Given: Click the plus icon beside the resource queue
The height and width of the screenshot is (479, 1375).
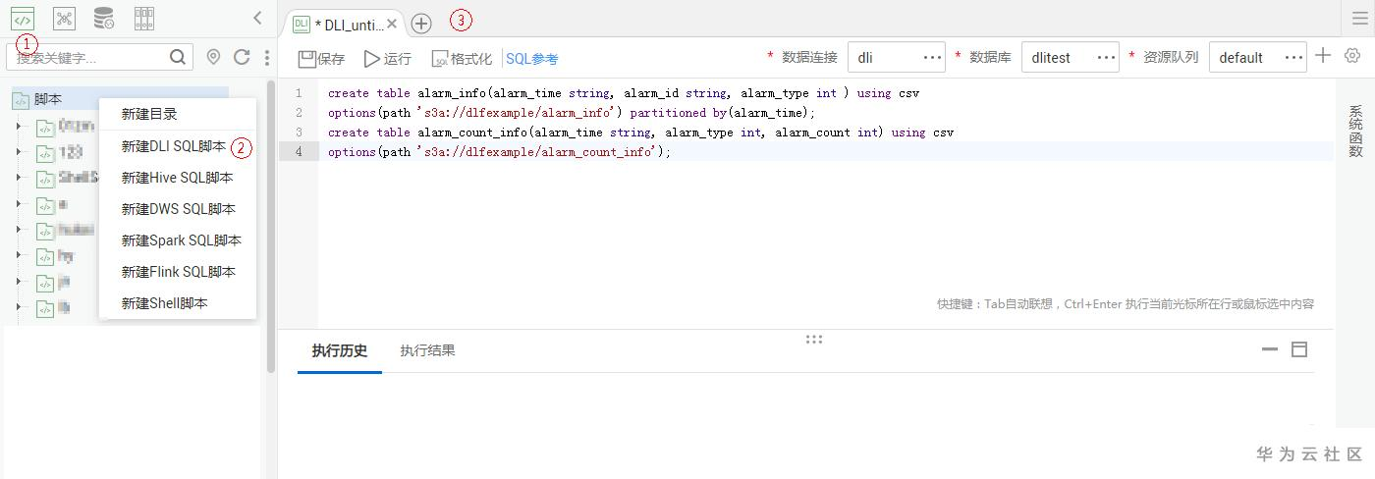Looking at the screenshot, I should (x=1323, y=56).
